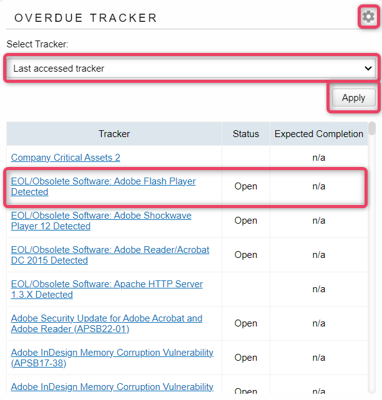Click n/a in APSB22-01 row
The width and height of the screenshot is (382, 400).
coord(318,323)
